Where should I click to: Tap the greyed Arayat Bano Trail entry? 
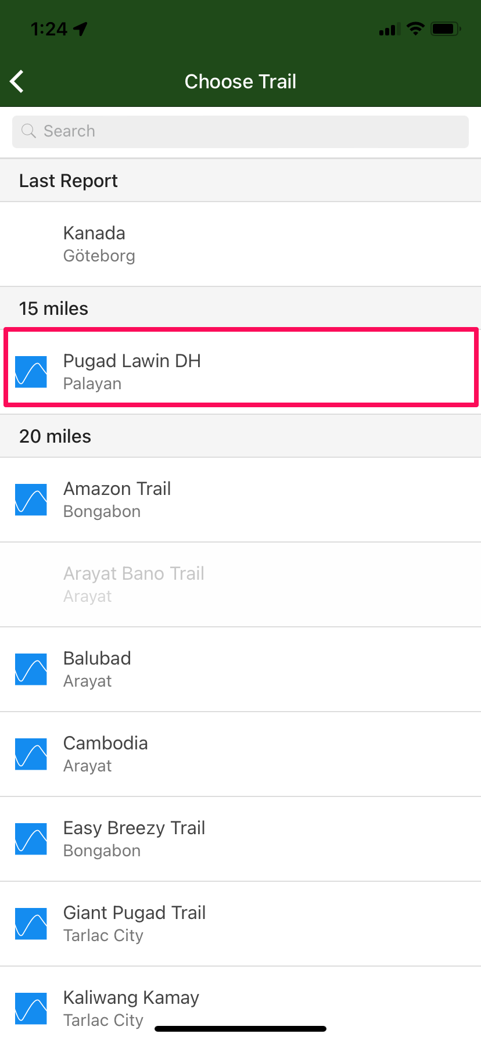pyautogui.click(x=240, y=584)
